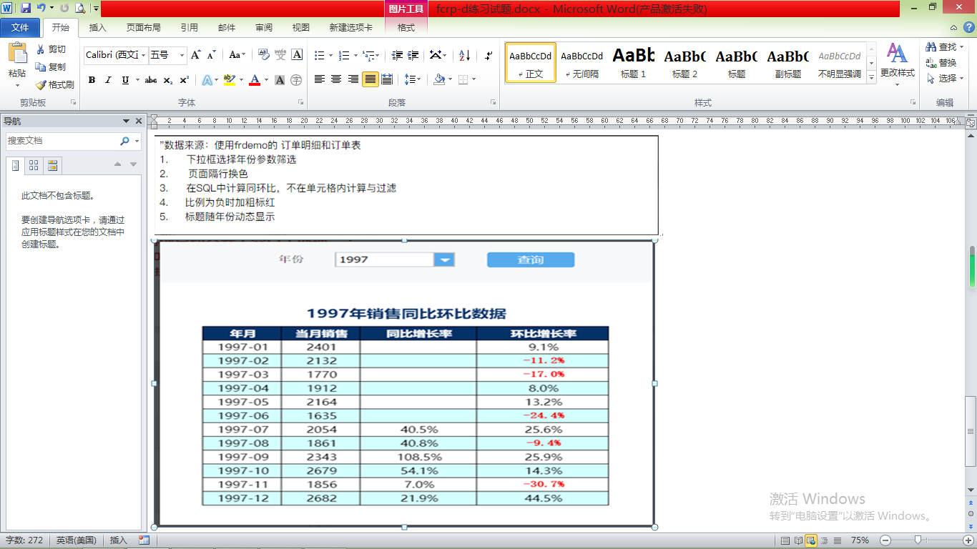Click the Increase Indent icon
This screenshot has width=977, height=549.
(414, 55)
